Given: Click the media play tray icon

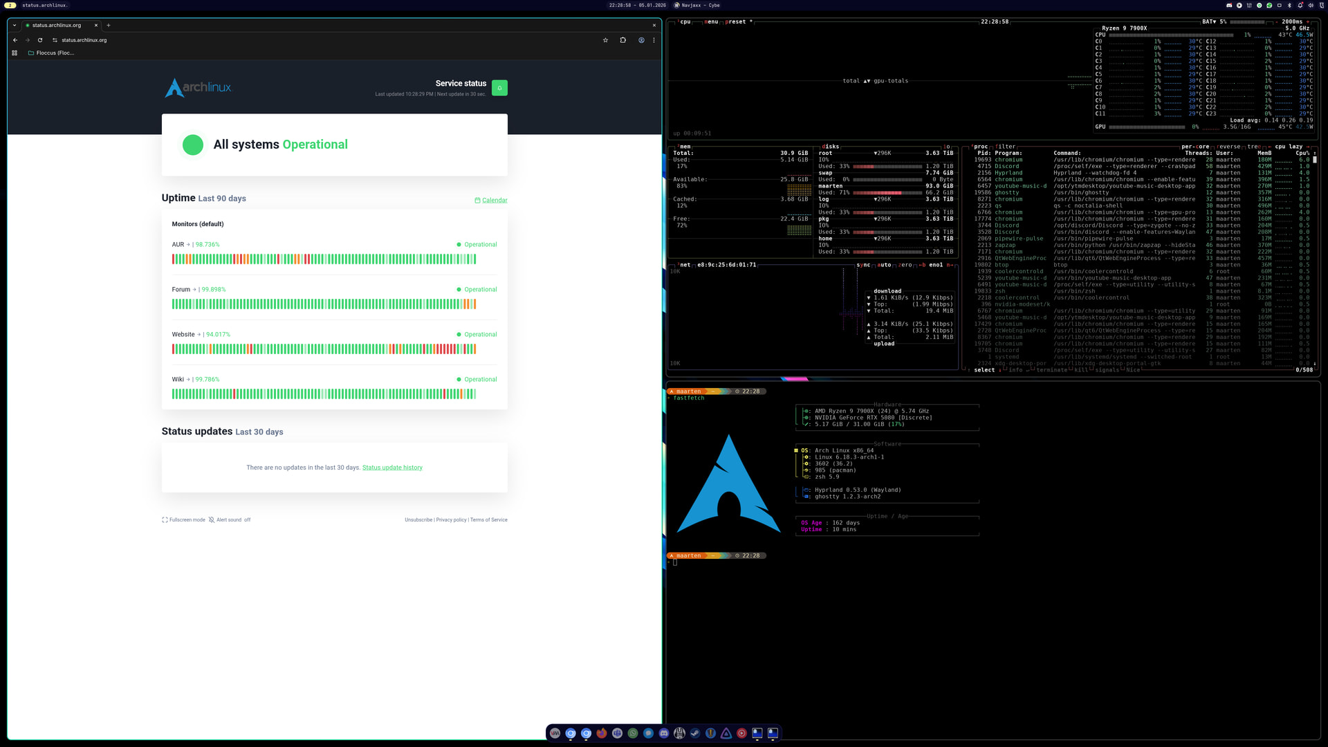Looking at the screenshot, I should pyautogui.click(x=1239, y=6).
